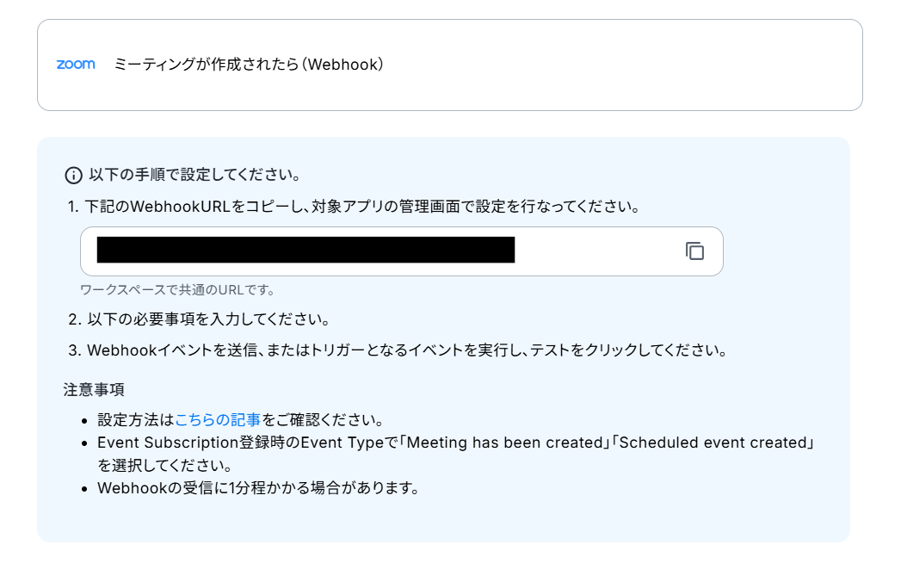Click the copy Webhook URL icon
Image resolution: width=901 pixels, height=582 pixels.
coord(694,251)
